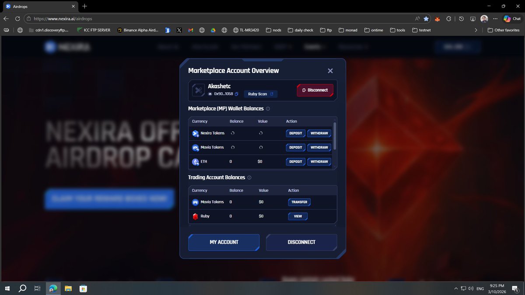
Task: Click the wallet balances table scrollbar
Action: coord(335,136)
